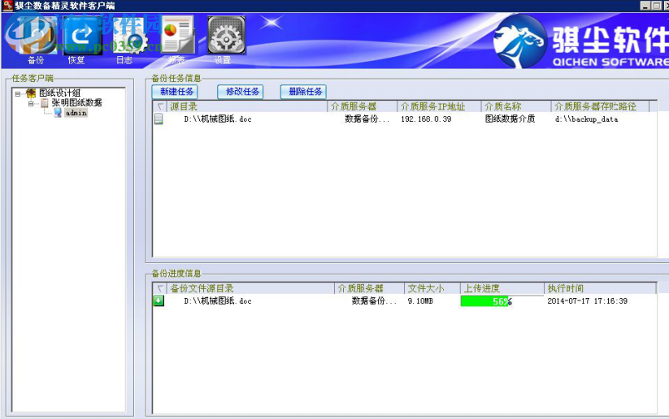Collapse the 张明图纸数据 tree node
This screenshot has width=669, height=419.
pos(31,103)
